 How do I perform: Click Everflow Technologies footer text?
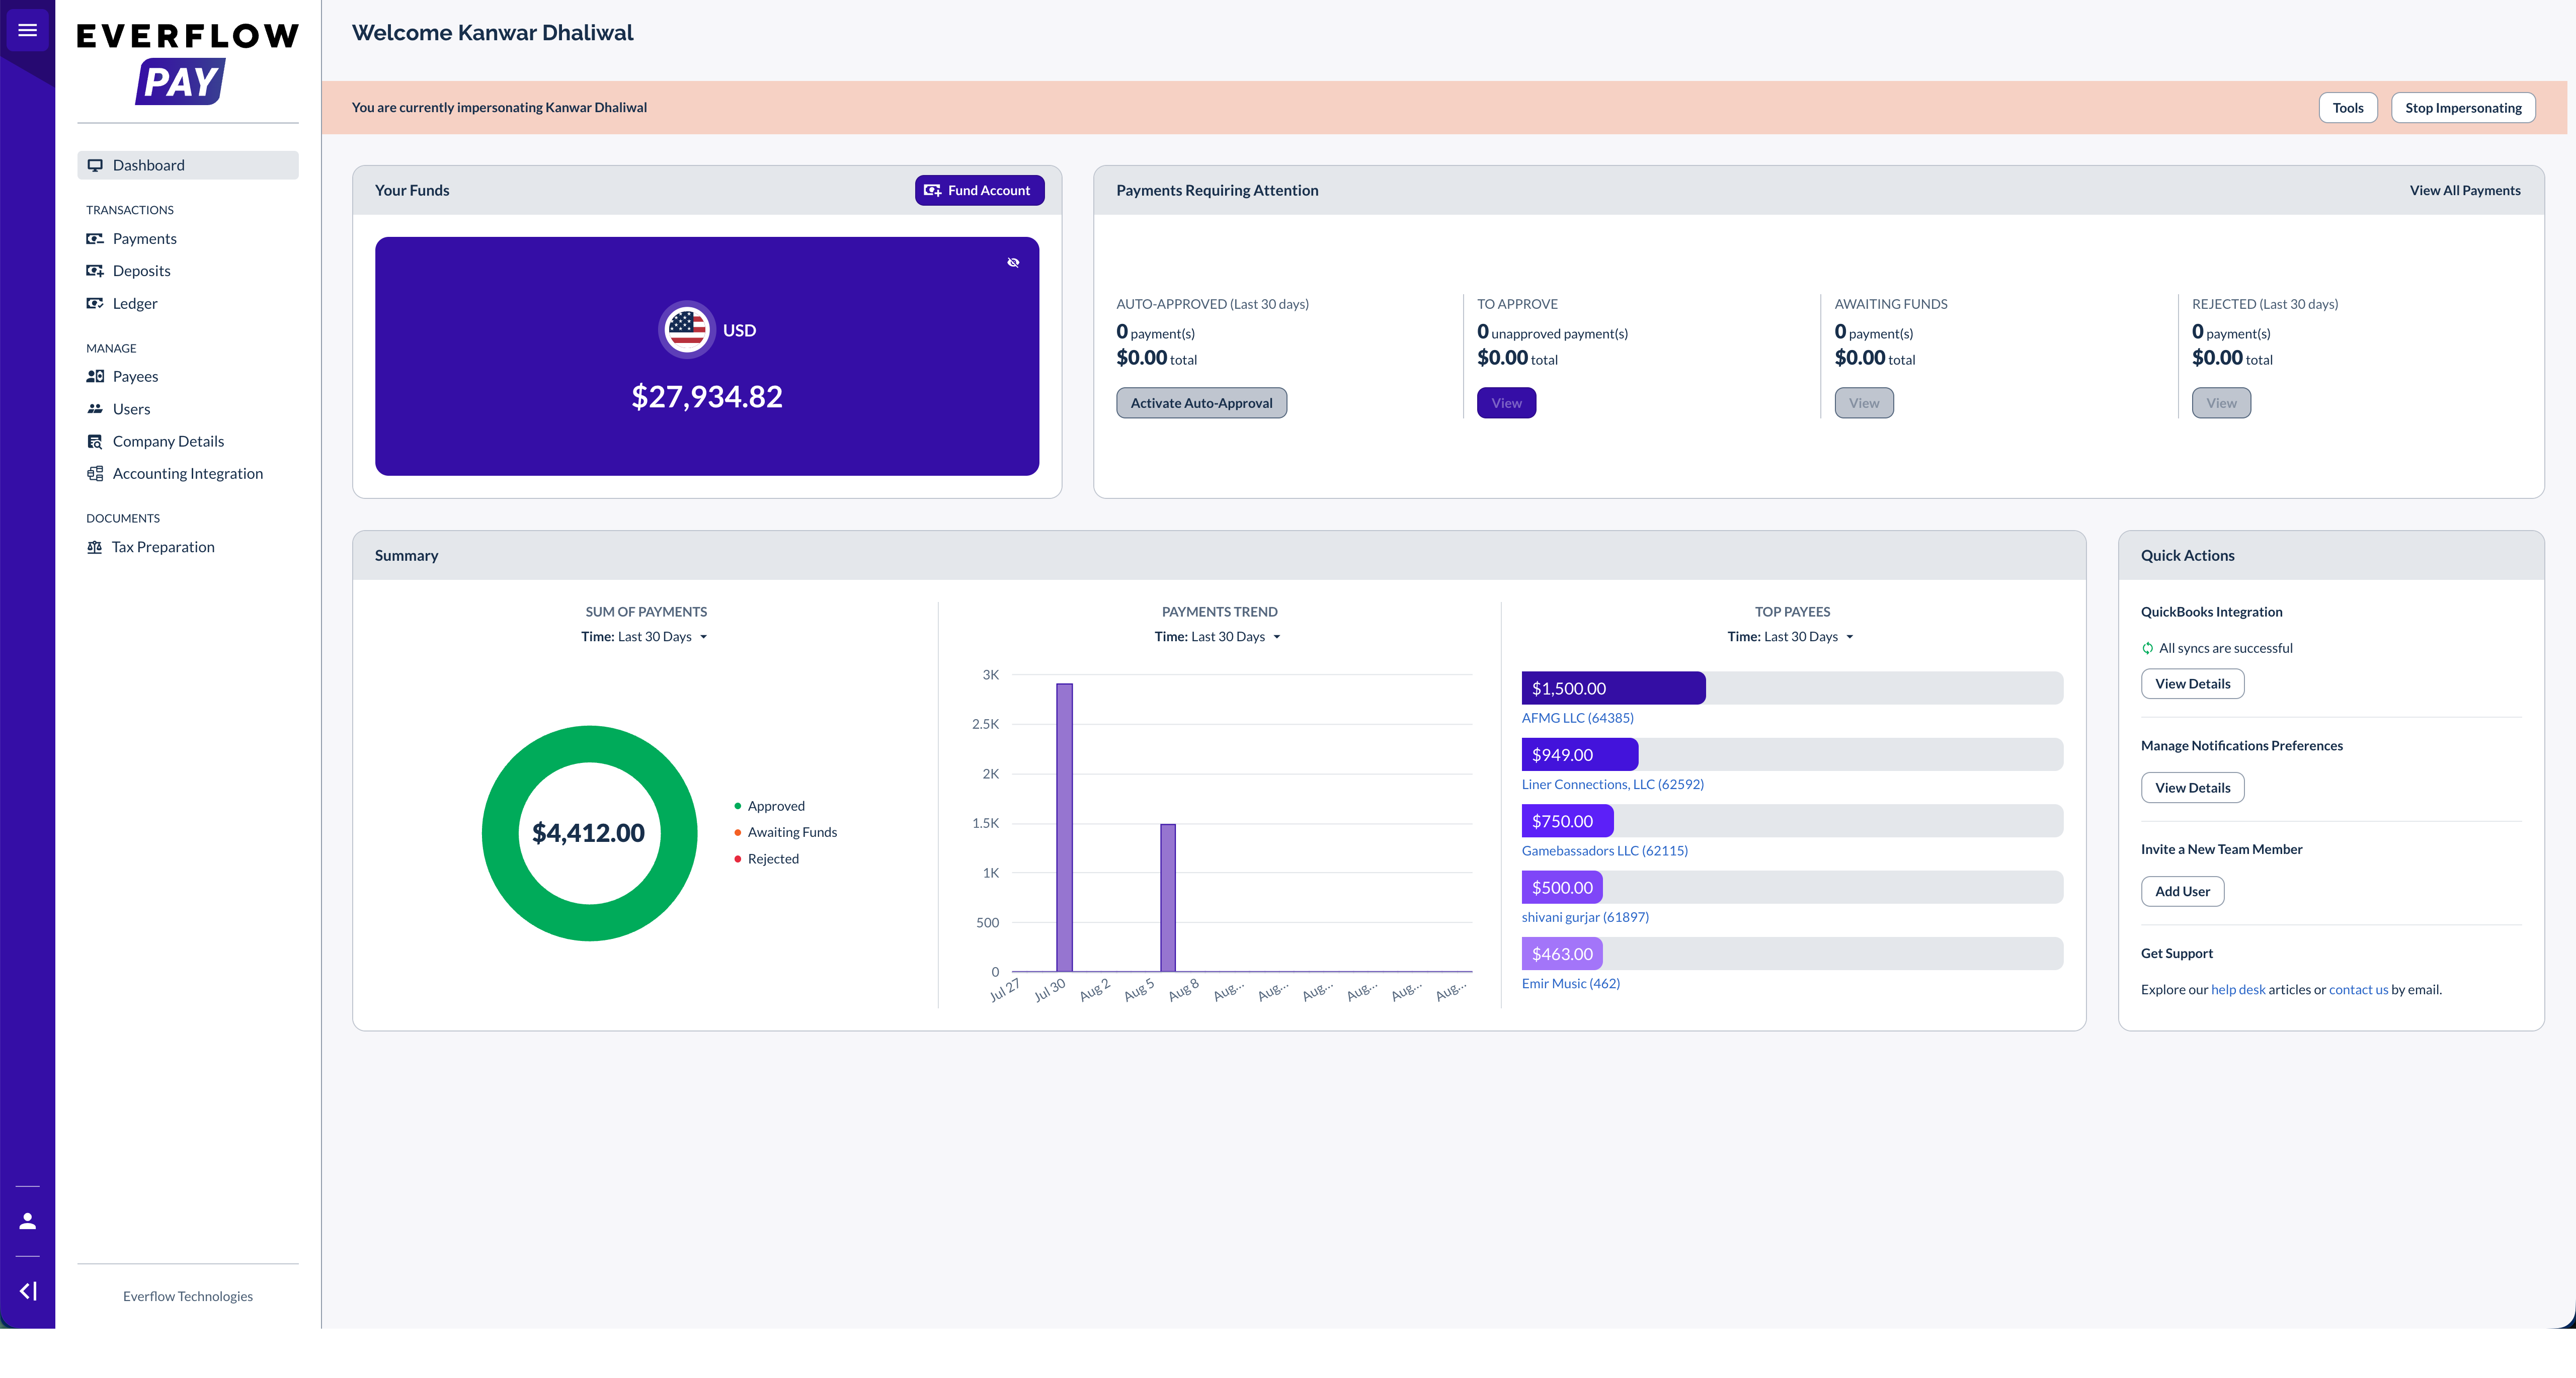click(x=188, y=1296)
